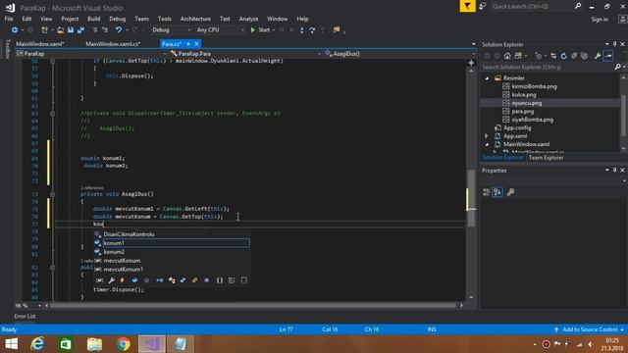Screen dimensions: 628x353
Task: Click the Property Pages wrench icon in Properties
Action: (x=510, y=192)
